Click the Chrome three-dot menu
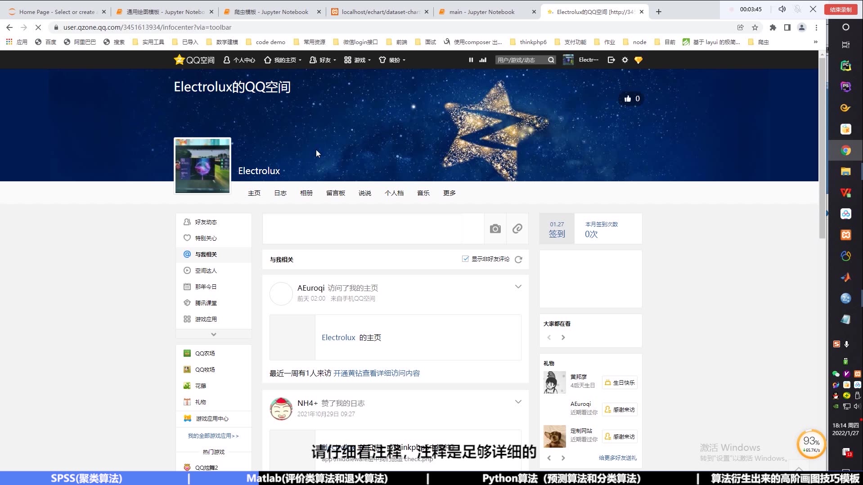This screenshot has width=863, height=485. click(x=816, y=27)
